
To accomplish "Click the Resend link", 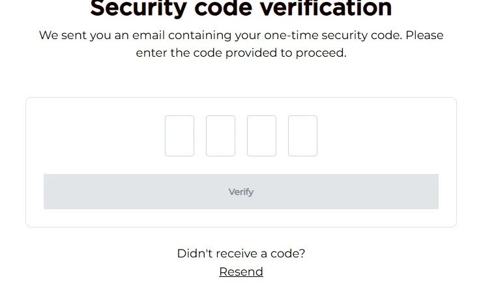I will click(241, 272).
